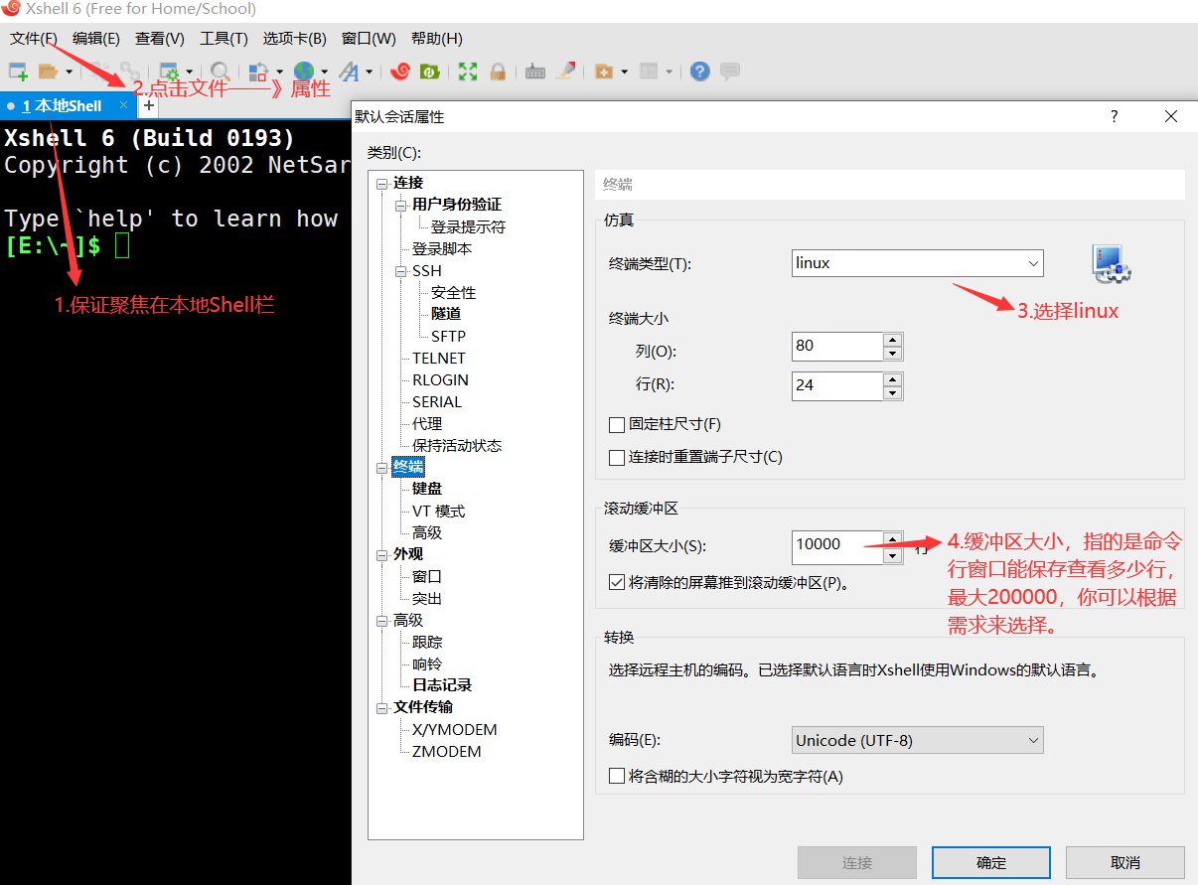1198x885 pixels.
Task: Click the Xshell logo in title bar
Action: 11,9
